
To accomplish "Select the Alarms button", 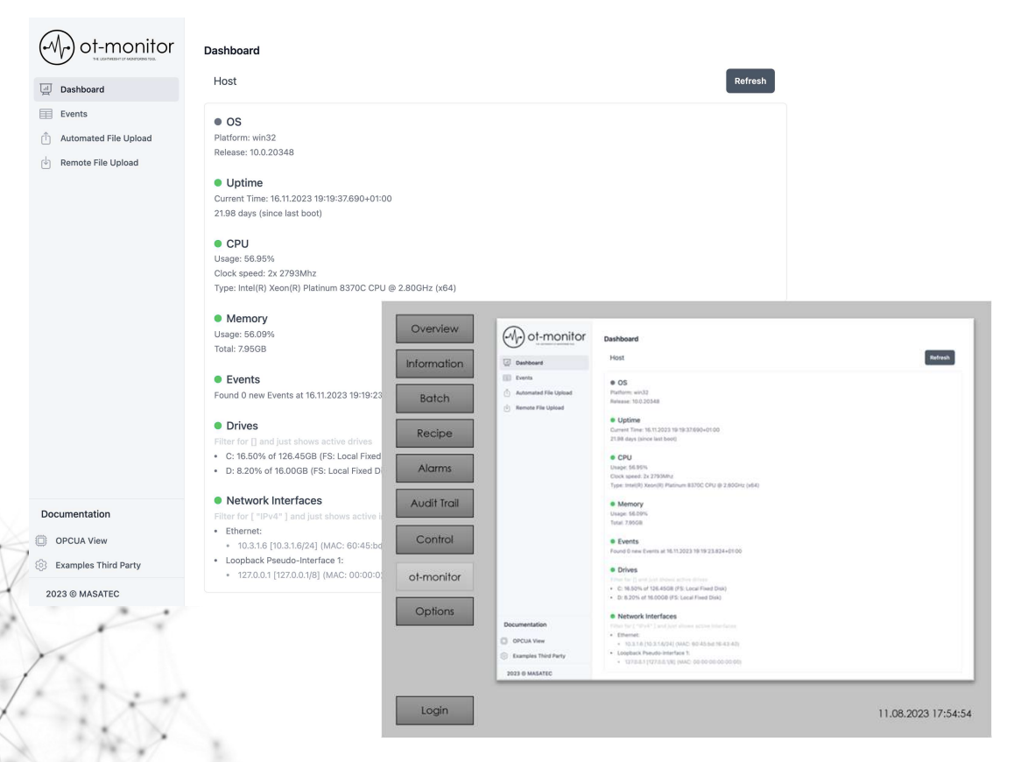I will pos(434,468).
